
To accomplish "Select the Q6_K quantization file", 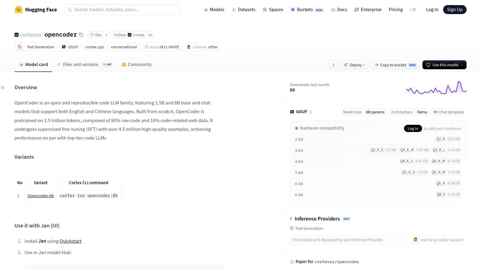I will coord(448,183).
